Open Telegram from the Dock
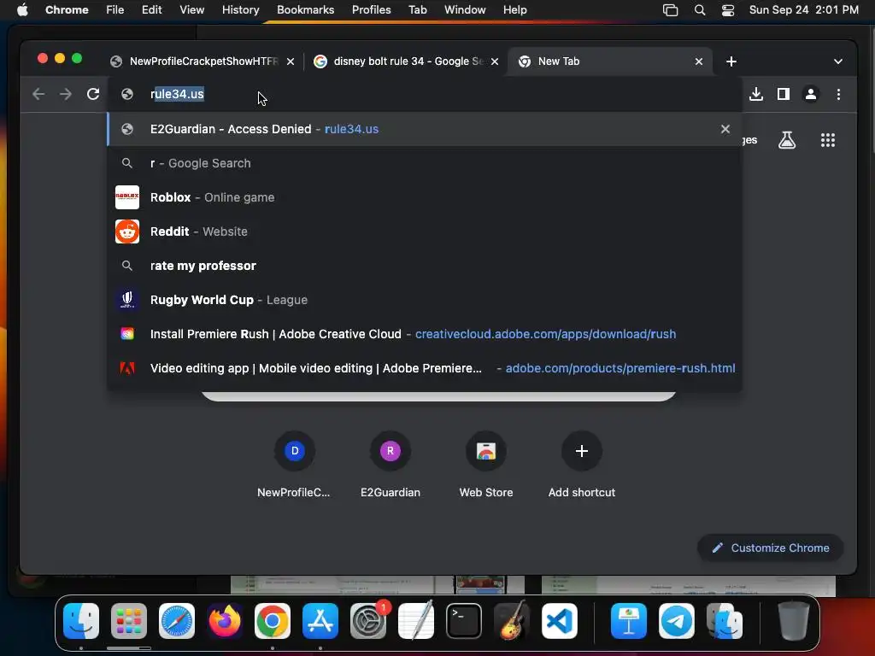This screenshot has height=656, width=875. 677,621
